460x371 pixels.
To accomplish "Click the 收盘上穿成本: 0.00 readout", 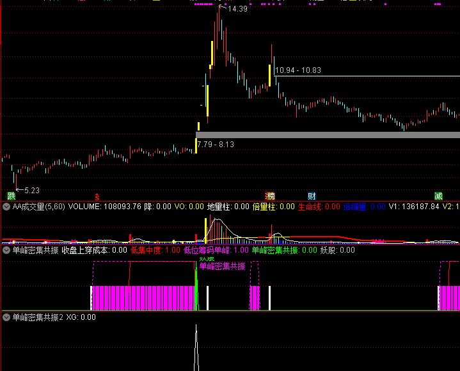I will (95, 250).
